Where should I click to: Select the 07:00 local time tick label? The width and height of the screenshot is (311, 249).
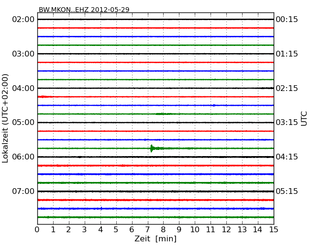23,191
